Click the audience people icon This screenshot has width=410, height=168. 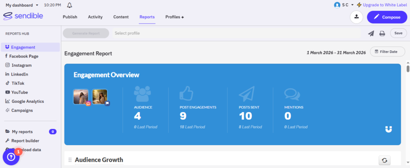142,94
